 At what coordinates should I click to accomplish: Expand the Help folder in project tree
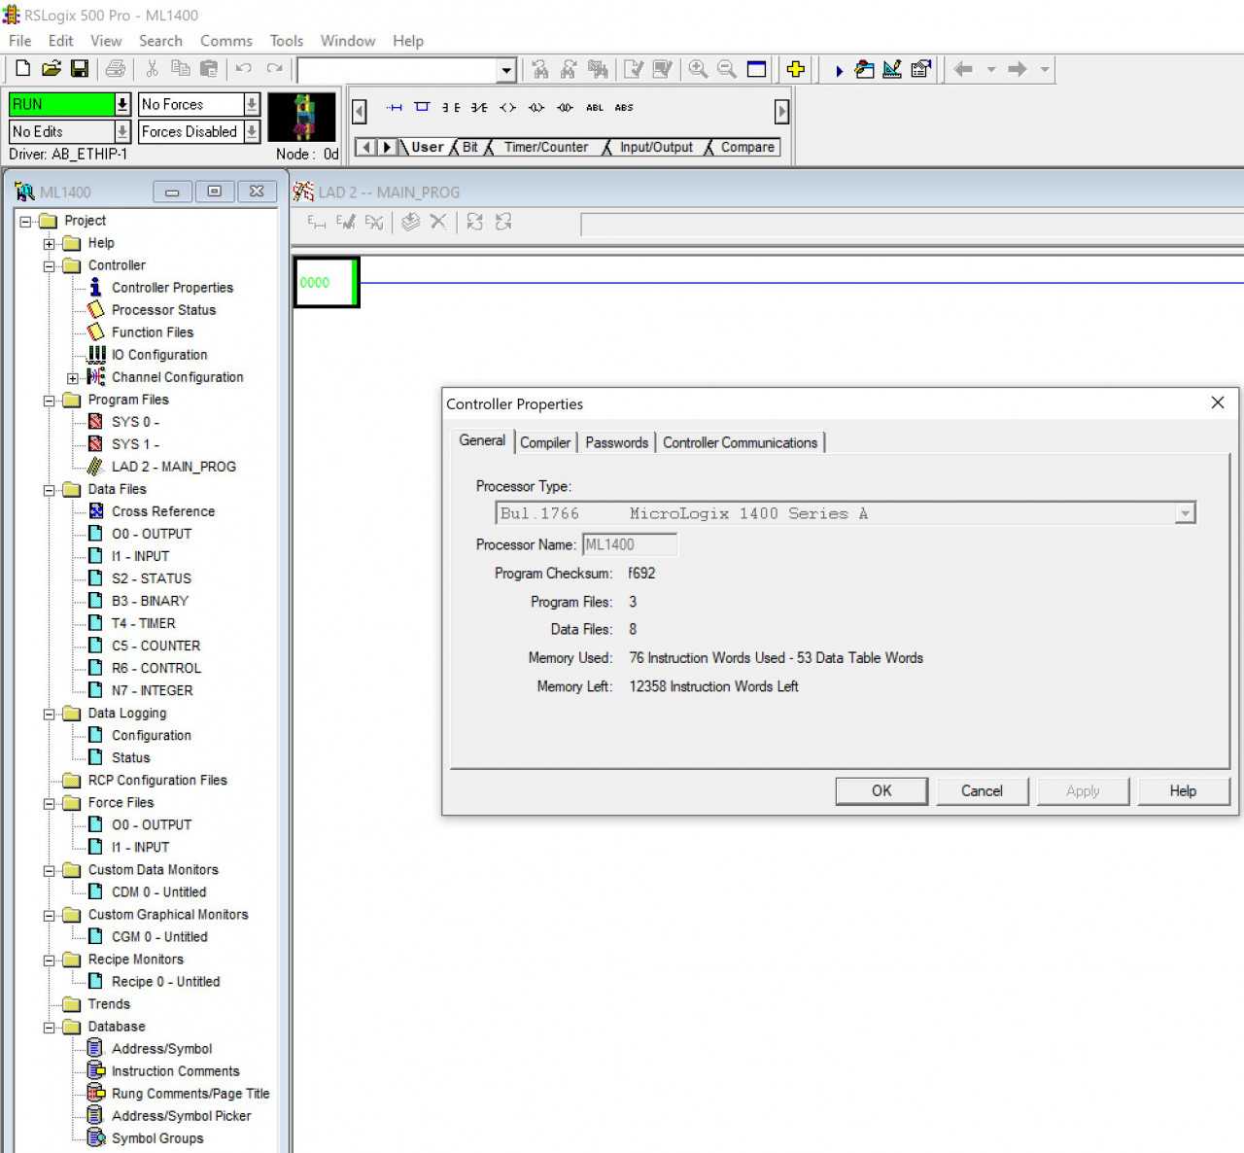tap(50, 244)
